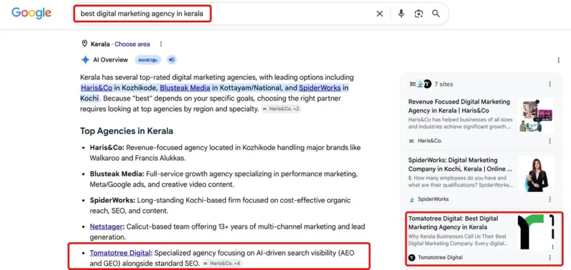Start voice search with microphone icon
Image resolution: width=571 pixels, height=270 pixels.
[401, 14]
